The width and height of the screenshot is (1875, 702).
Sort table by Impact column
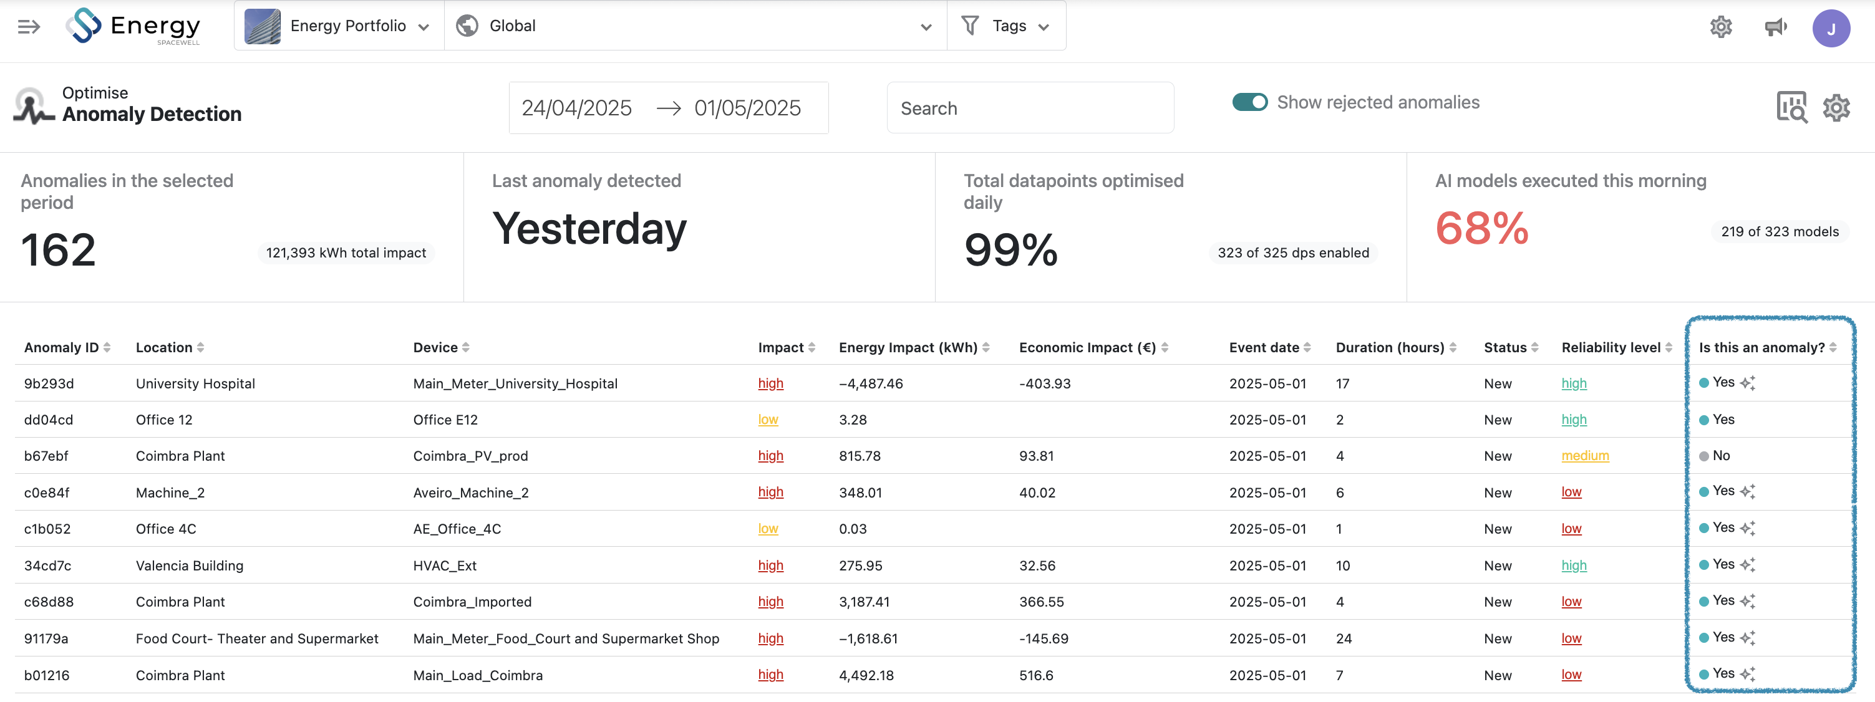click(787, 348)
